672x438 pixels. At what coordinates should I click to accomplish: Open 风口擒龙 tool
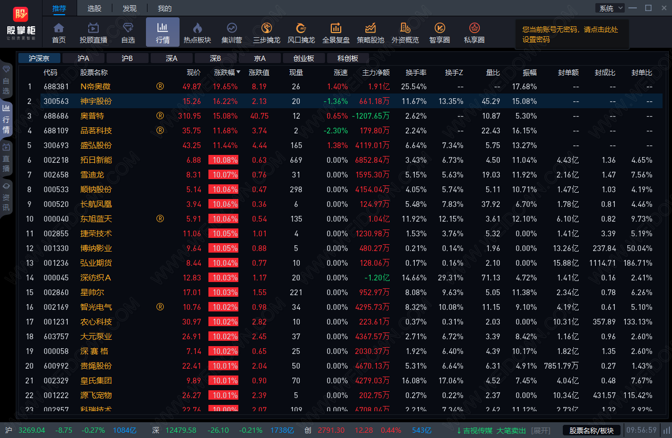coord(301,33)
